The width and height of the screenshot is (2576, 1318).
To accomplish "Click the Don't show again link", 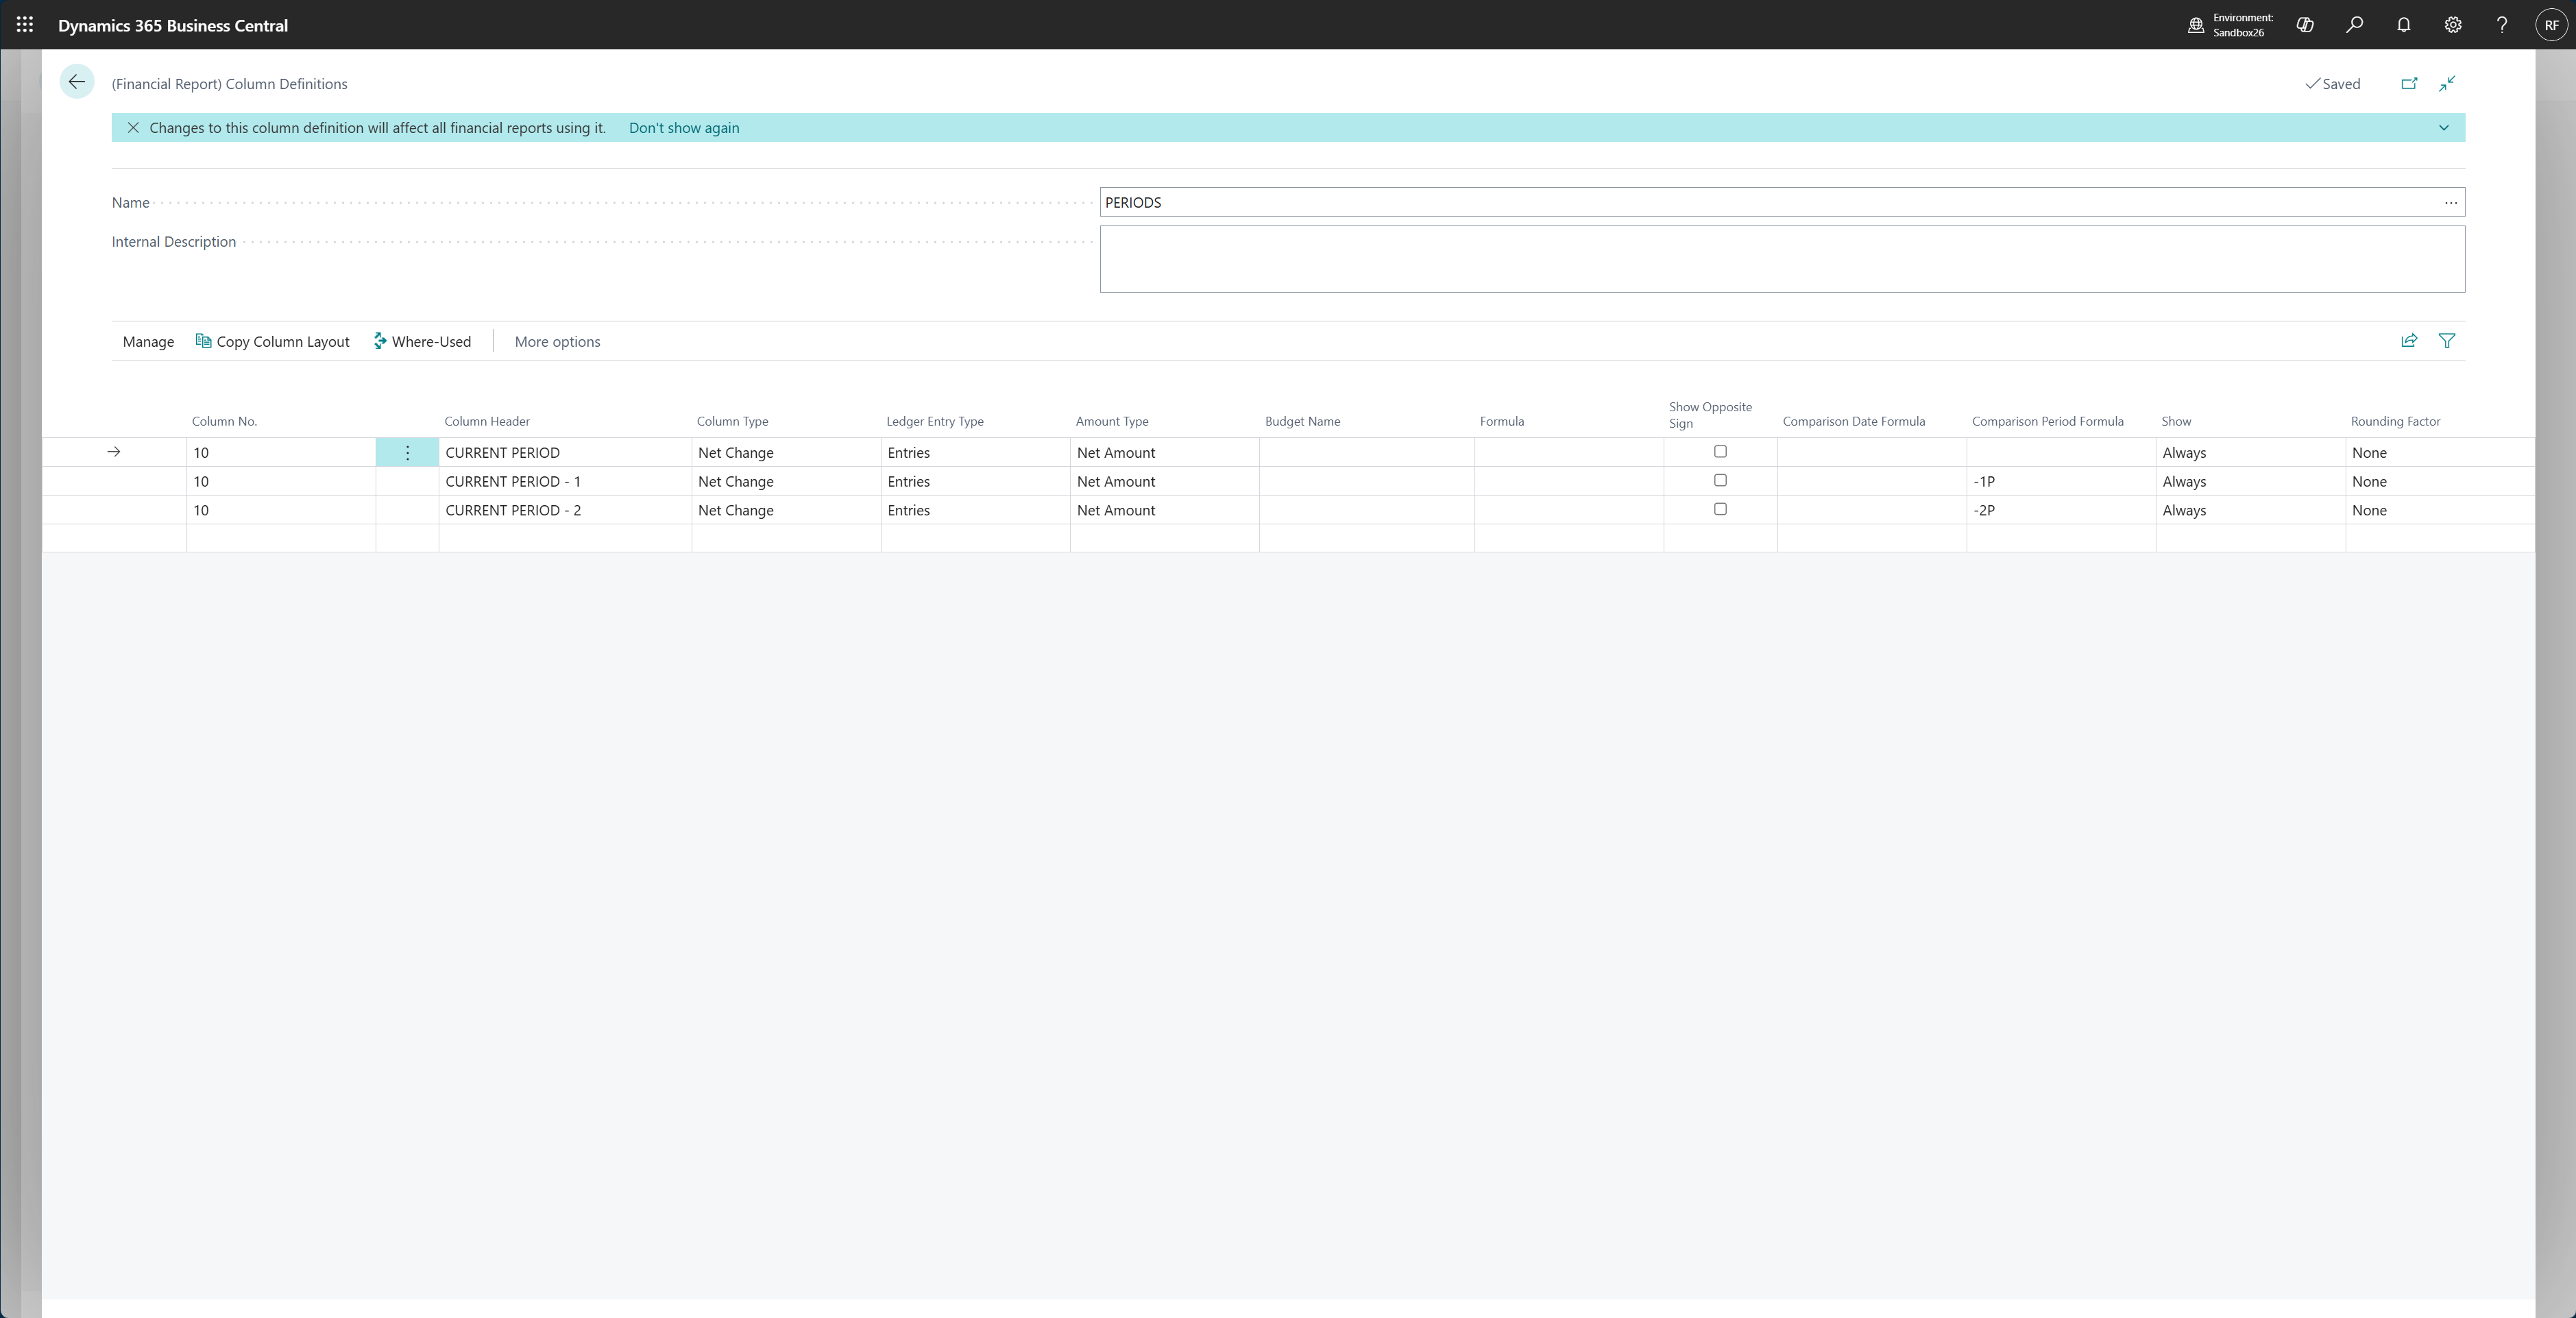I will click(684, 128).
